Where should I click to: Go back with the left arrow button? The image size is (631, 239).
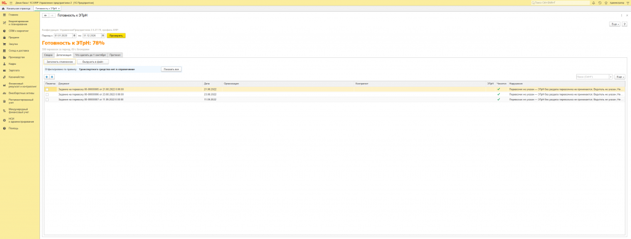tap(46, 15)
